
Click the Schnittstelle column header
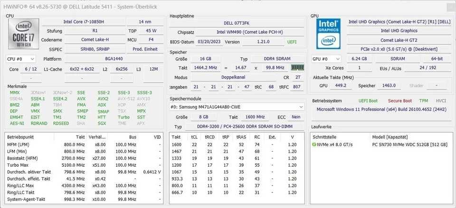coord(324,137)
